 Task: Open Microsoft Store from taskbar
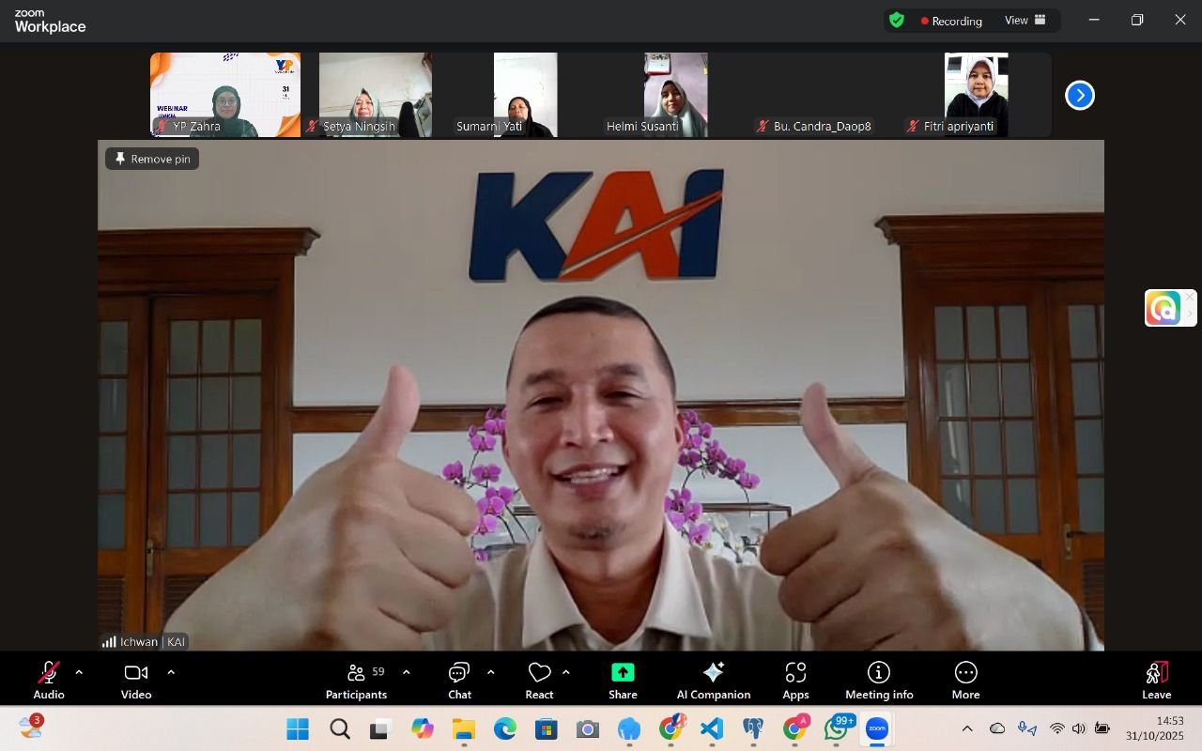547,729
